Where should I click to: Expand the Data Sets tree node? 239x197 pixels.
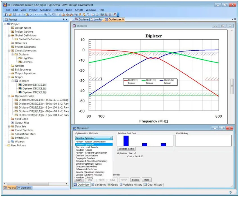pos(9,127)
